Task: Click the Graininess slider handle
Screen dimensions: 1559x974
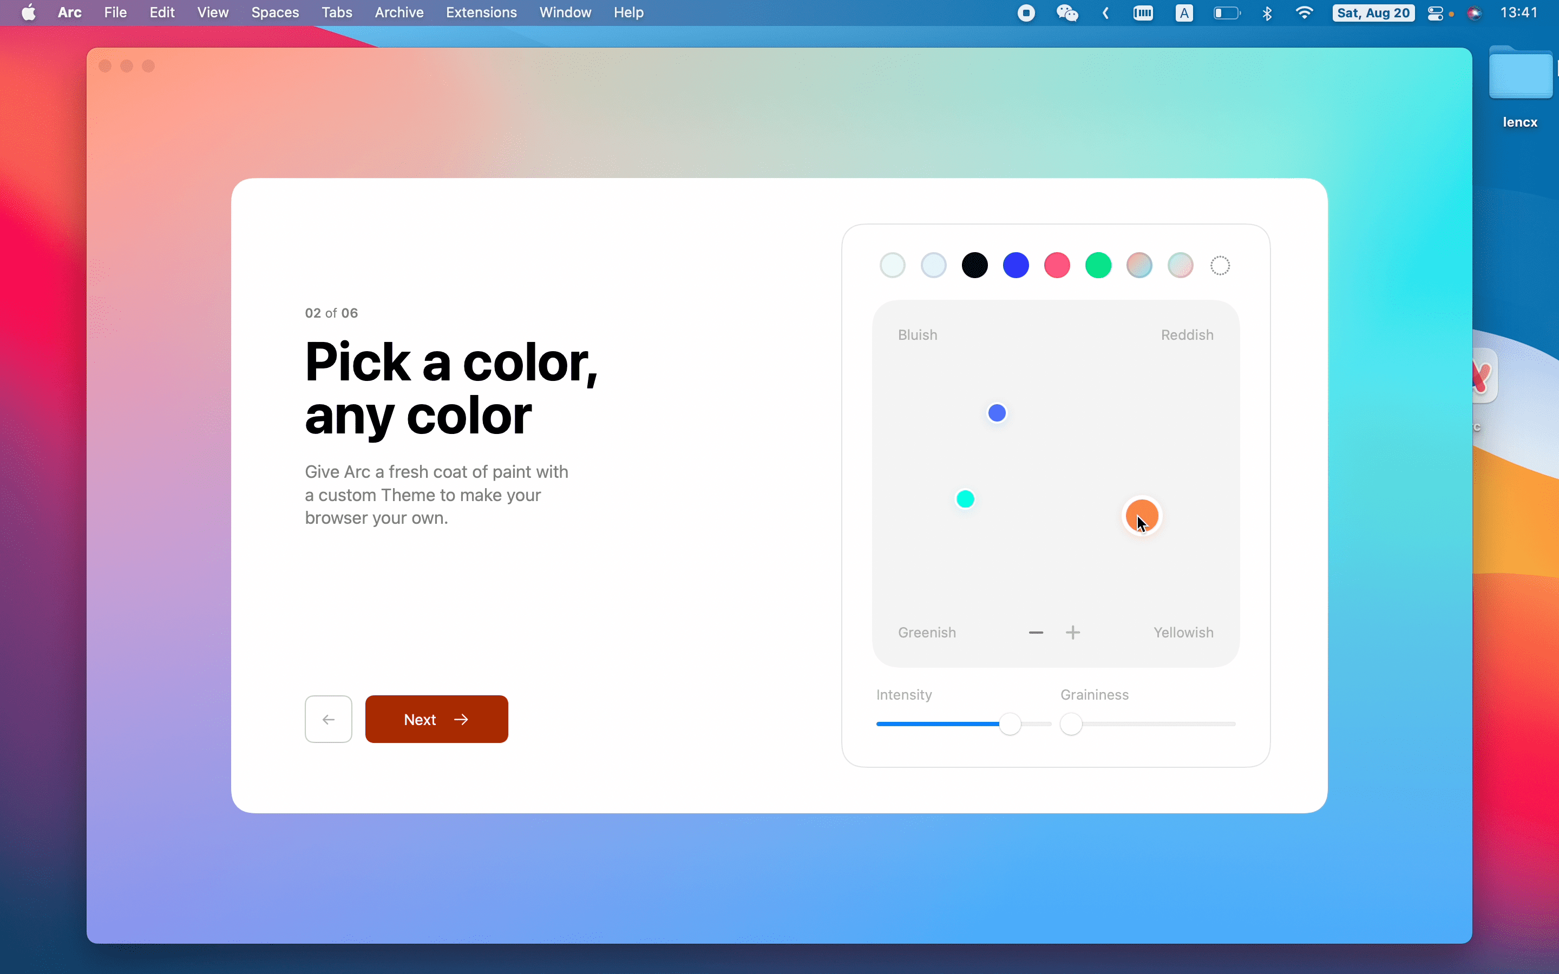Action: click(1071, 724)
